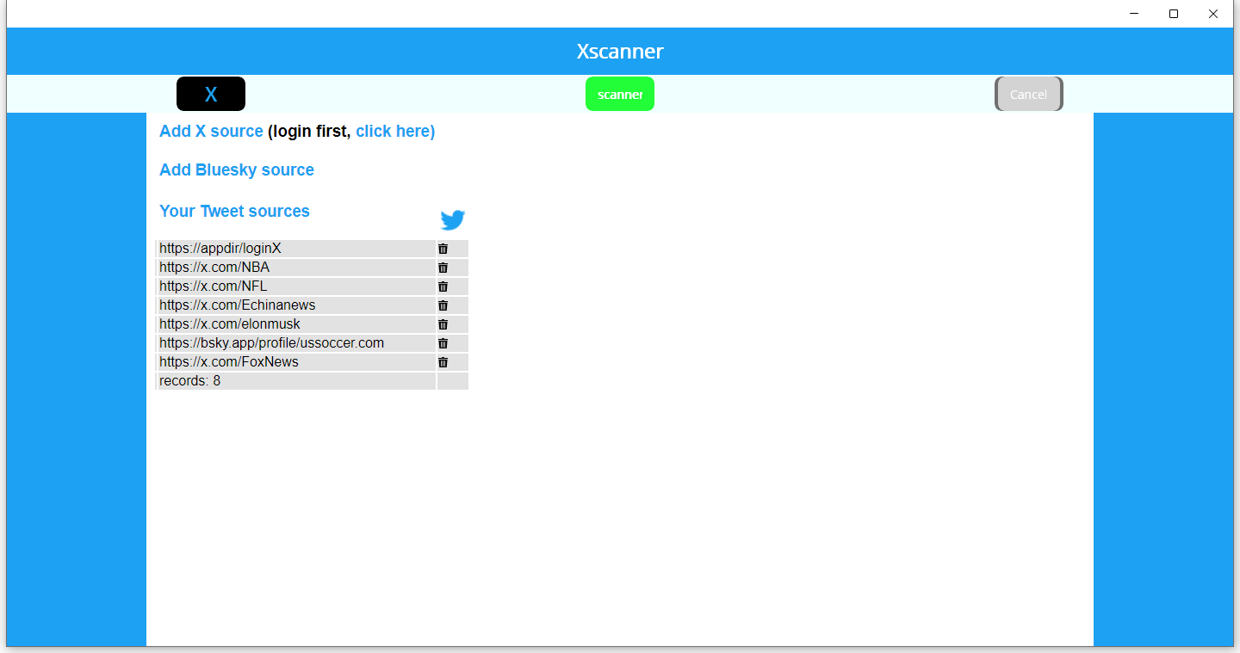Select the https://x.com/NBA row text

pyautogui.click(x=214, y=268)
